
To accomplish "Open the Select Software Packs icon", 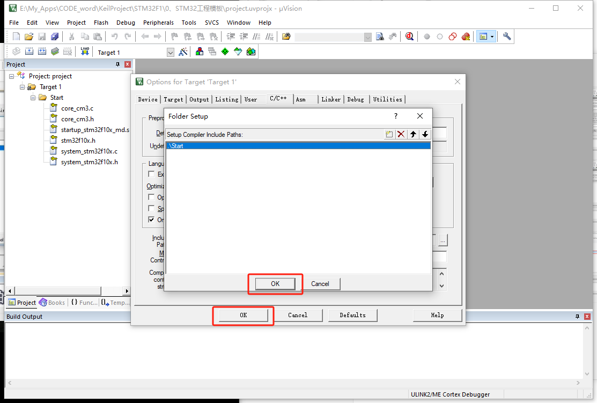I will [238, 52].
